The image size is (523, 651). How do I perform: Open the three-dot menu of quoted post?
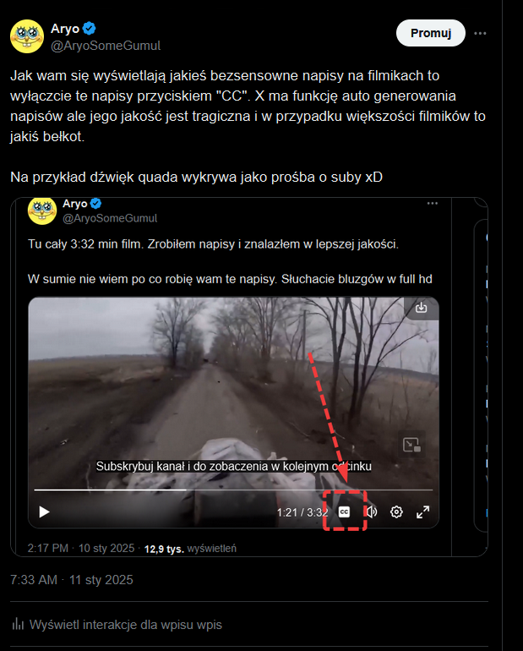(432, 204)
